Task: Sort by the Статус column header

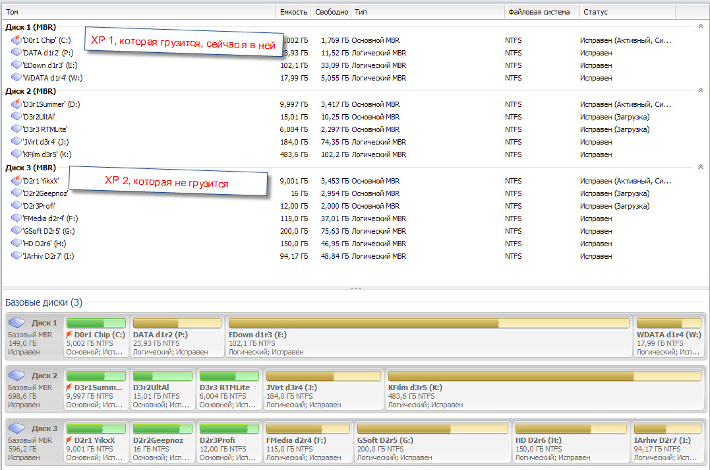Action: (x=627, y=12)
